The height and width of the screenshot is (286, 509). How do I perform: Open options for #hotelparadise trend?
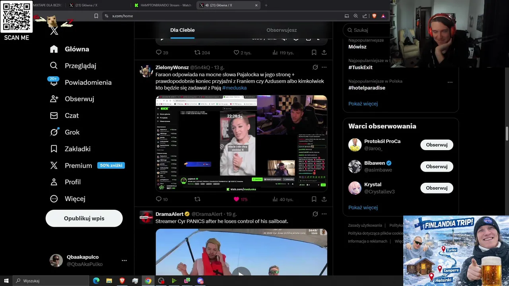pos(450,82)
